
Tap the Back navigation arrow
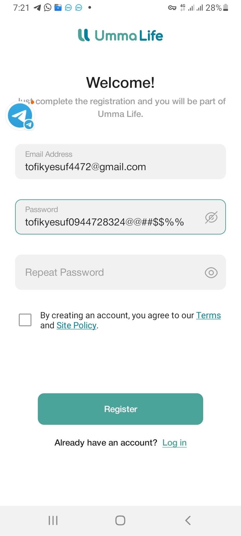(x=188, y=520)
